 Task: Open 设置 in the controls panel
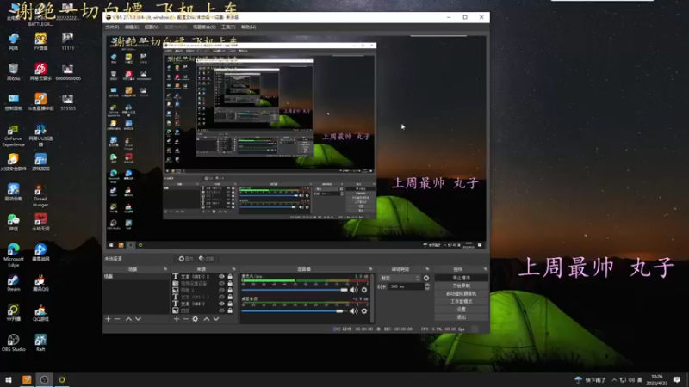(462, 310)
